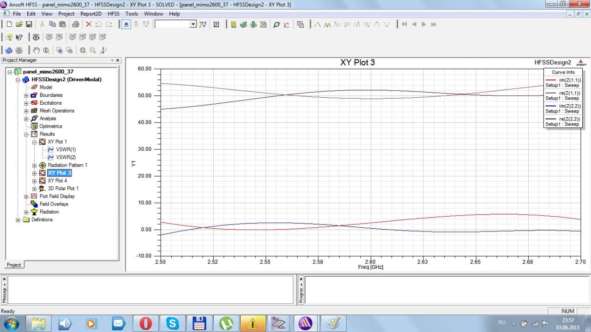Collapse the XY Plot 1 node

35,142
